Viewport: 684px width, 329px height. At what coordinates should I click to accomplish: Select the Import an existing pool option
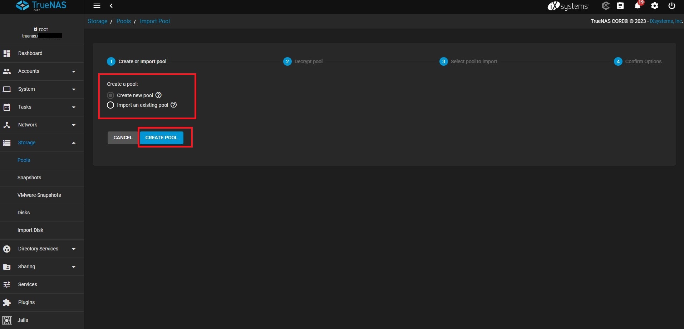click(110, 105)
